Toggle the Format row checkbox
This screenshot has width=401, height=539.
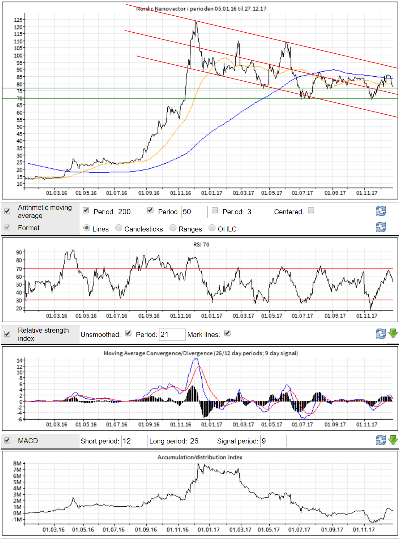[x=7, y=227]
